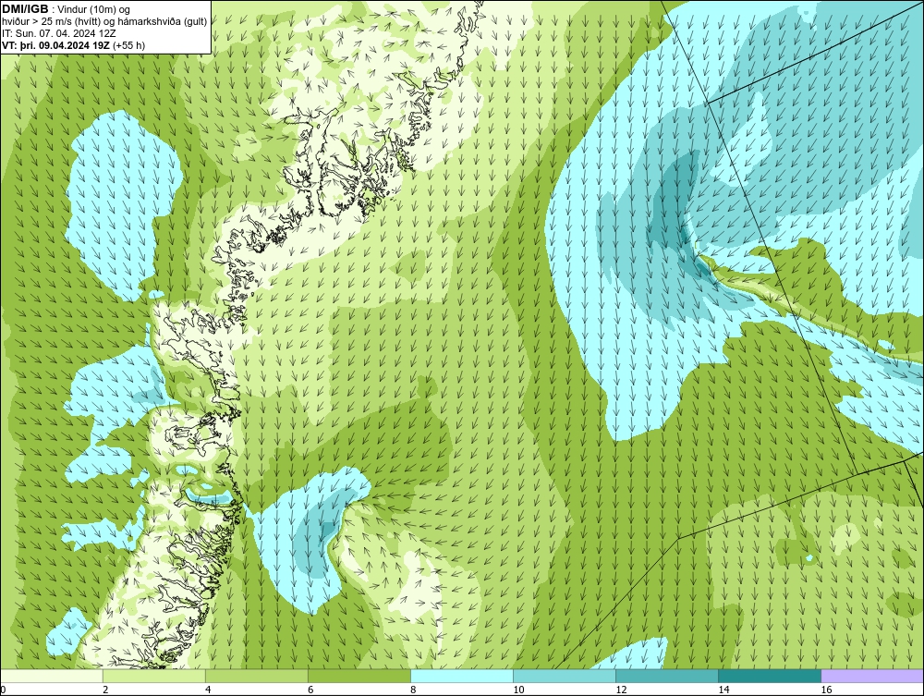Click the 'hviður > 25 m/s' description line

pos(104,22)
